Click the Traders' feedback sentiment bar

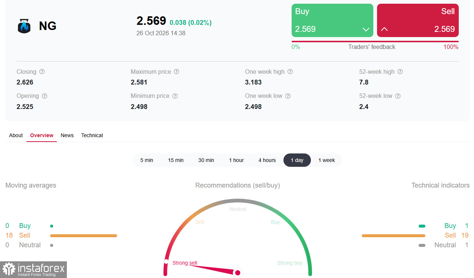[375, 42]
